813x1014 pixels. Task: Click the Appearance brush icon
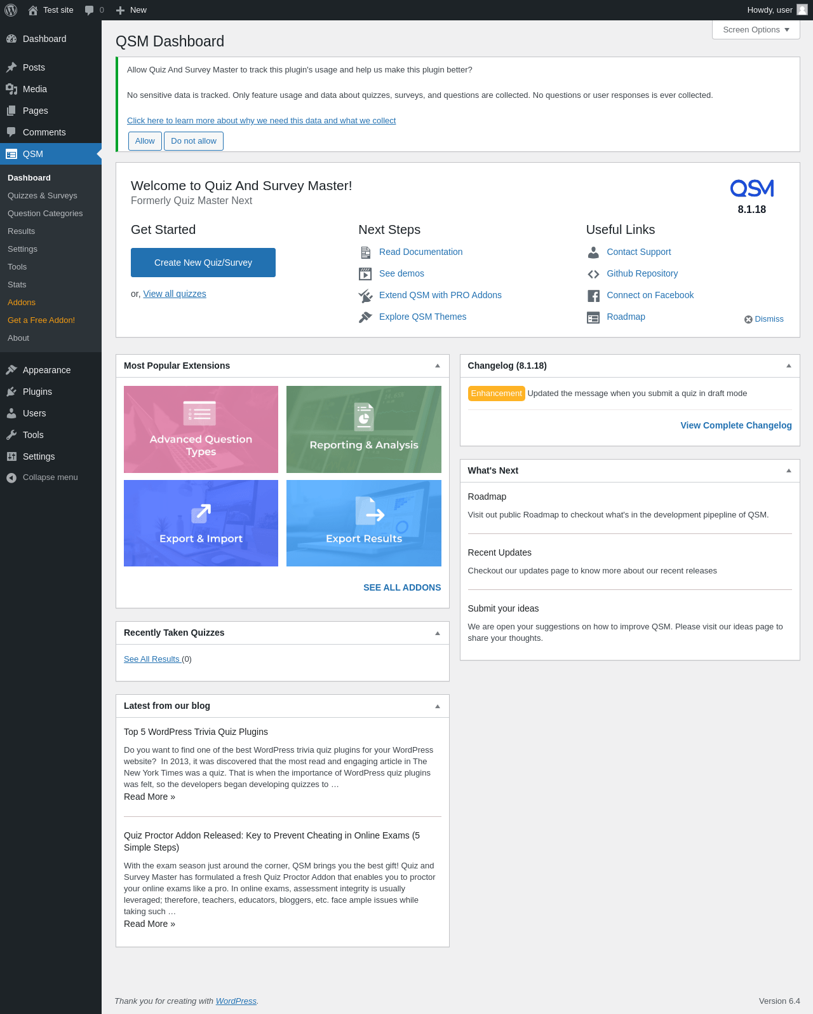pyautogui.click(x=11, y=370)
